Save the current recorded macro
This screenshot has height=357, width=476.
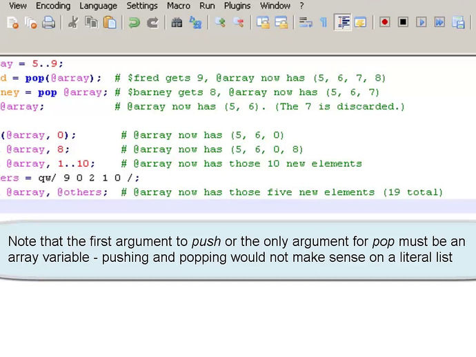pos(458,23)
